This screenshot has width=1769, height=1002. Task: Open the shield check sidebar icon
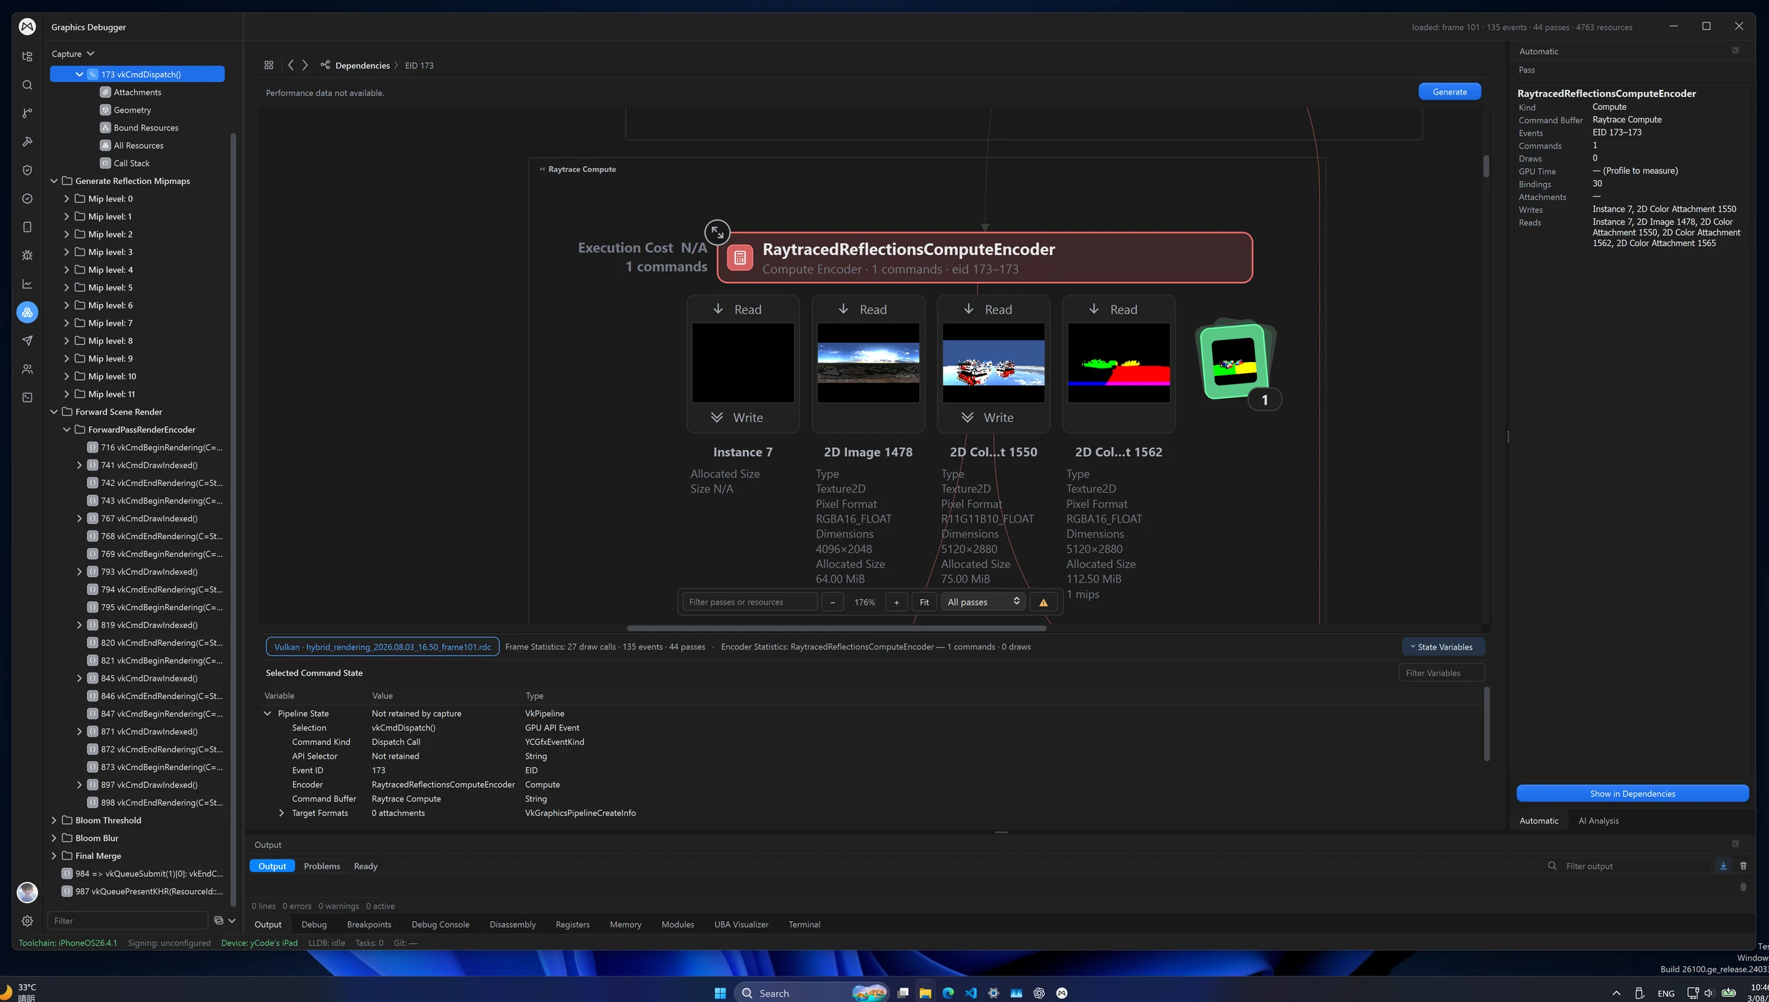(x=27, y=170)
